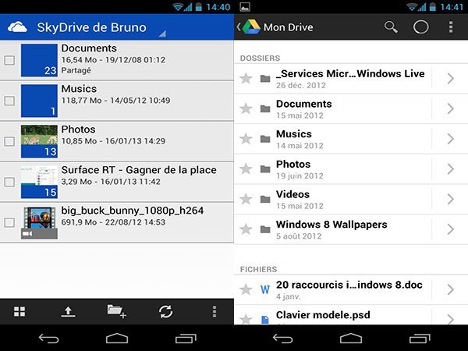
Task: Expand details for _Services Micr...Windows Live
Action: [451, 79]
